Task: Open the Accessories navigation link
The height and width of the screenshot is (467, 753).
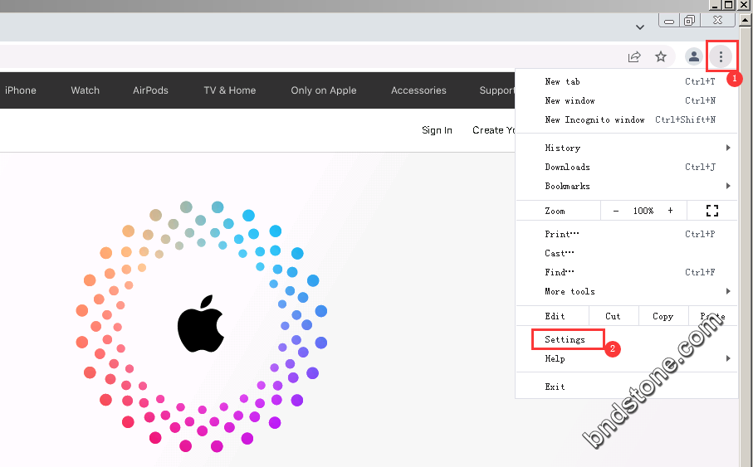Action: coord(418,90)
